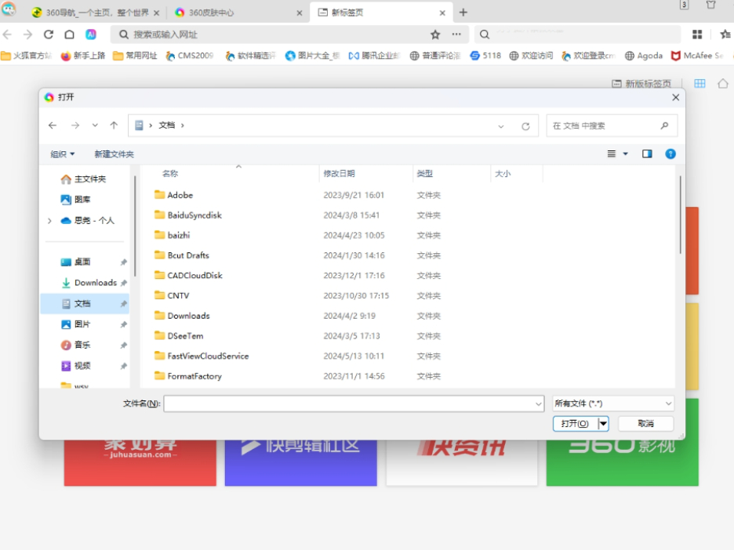Go to browser home page
The image size is (734, 550).
pos(69,34)
